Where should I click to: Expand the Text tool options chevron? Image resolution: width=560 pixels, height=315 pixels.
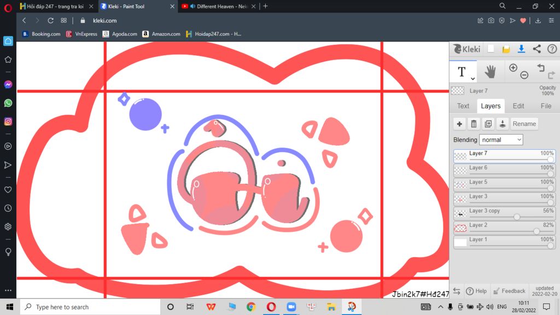[x=472, y=79]
